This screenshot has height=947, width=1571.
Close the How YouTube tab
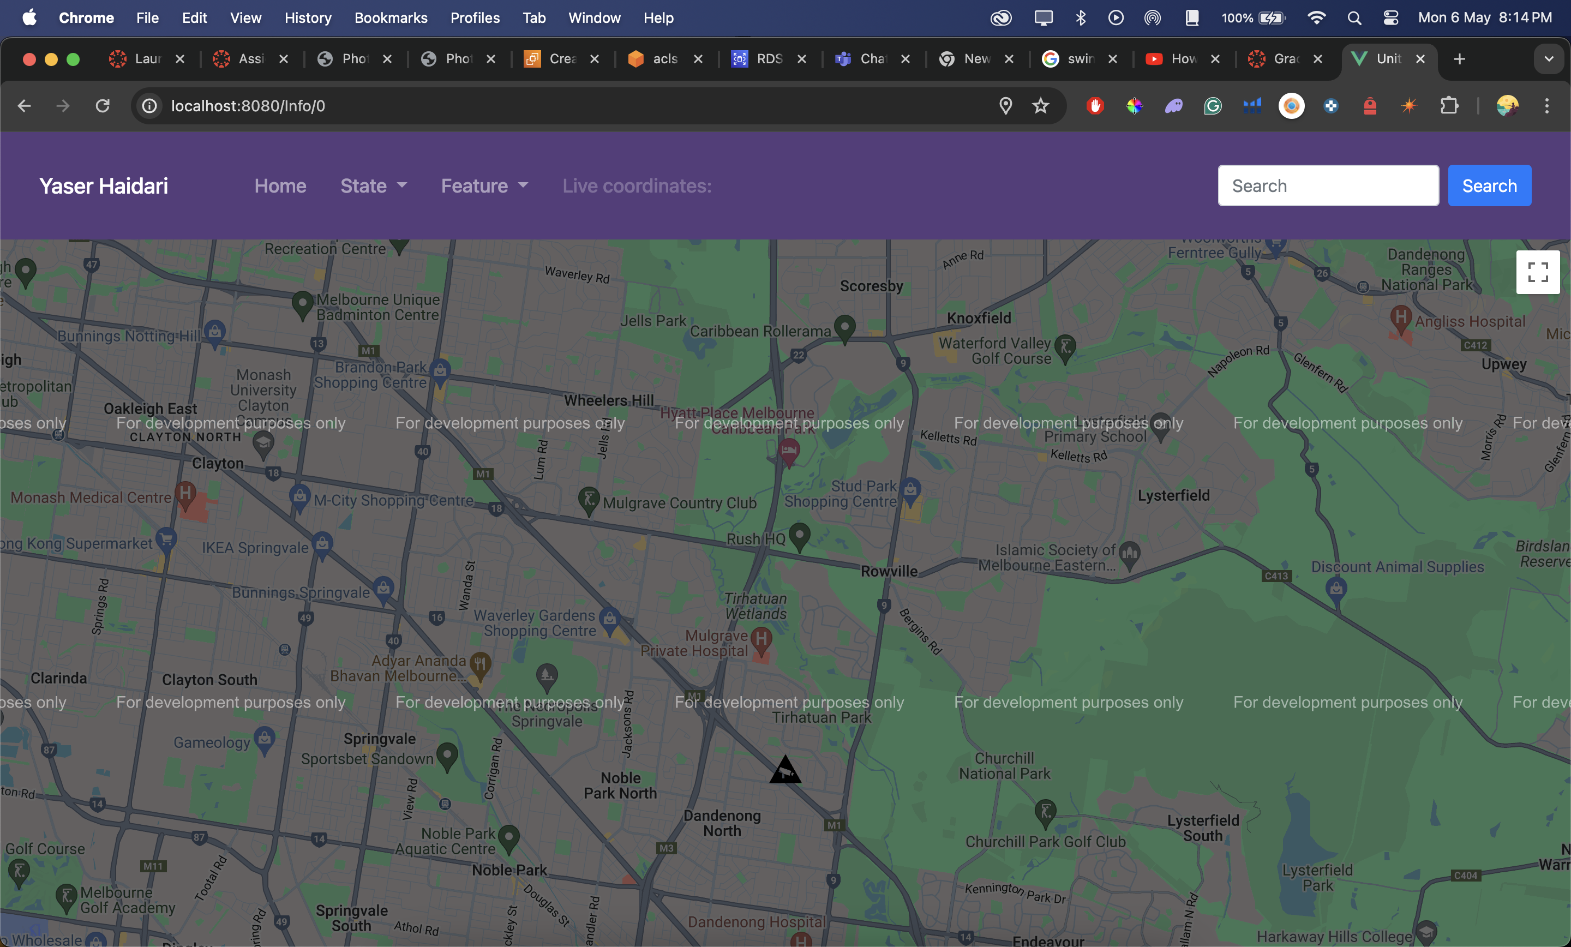(1215, 59)
